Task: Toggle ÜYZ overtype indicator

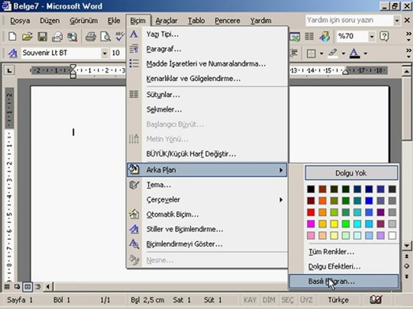Action: click(x=306, y=300)
